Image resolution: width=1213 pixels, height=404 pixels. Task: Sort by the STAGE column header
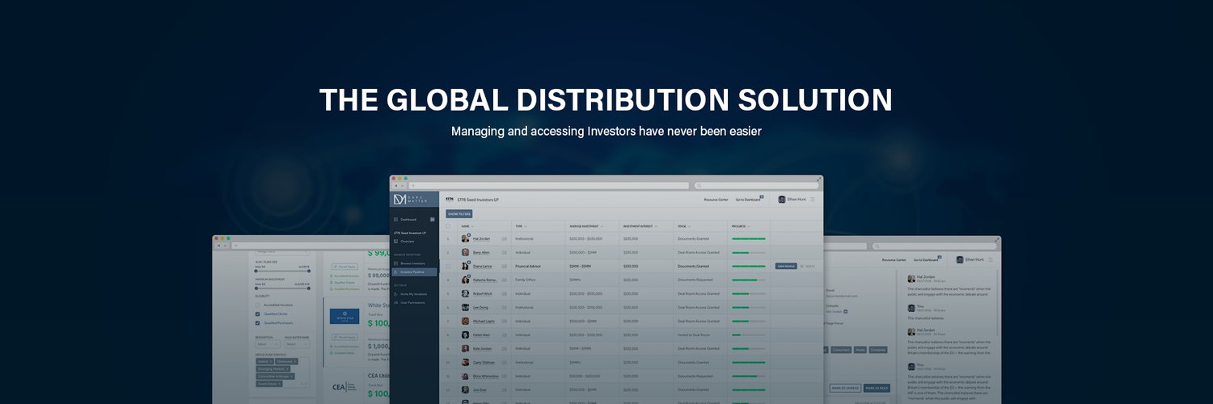(x=683, y=226)
